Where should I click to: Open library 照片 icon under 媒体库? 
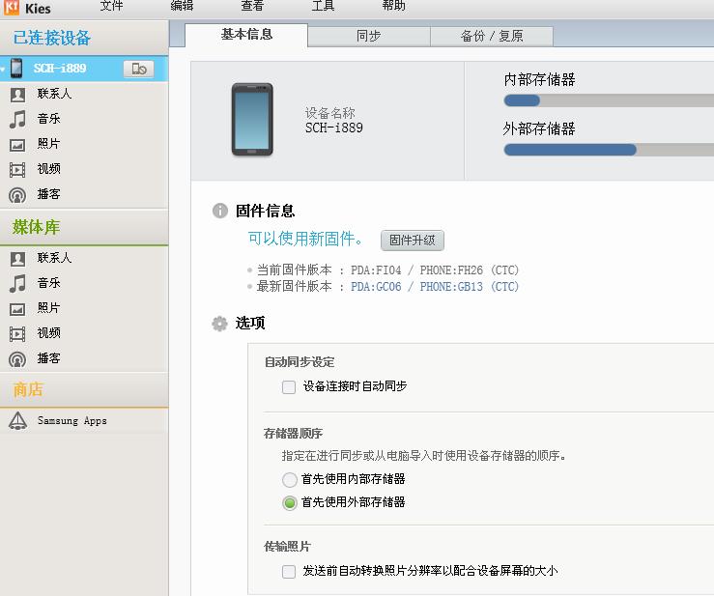click(17, 309)
